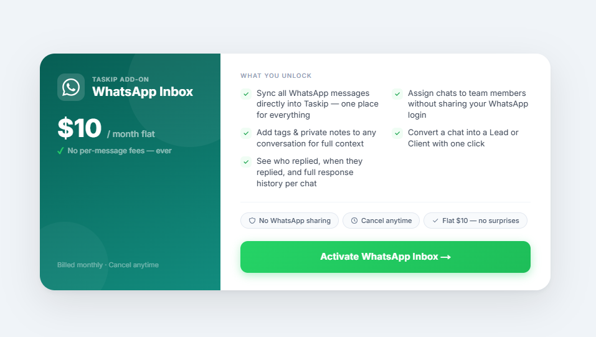Click the check icon beside See who replied
This screenshot has width=596, height=337.
coord(246,162)
